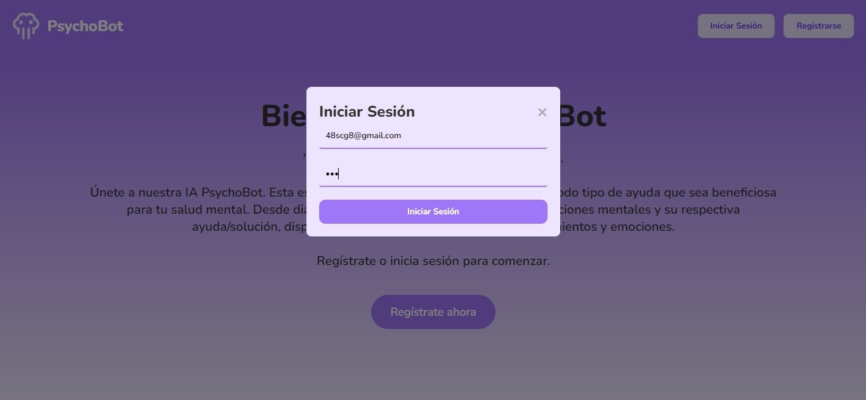Focus the email field containing 48scg8@gmail.com
Image resolution: width=866 pixels, height=400 pixels.
433,136
